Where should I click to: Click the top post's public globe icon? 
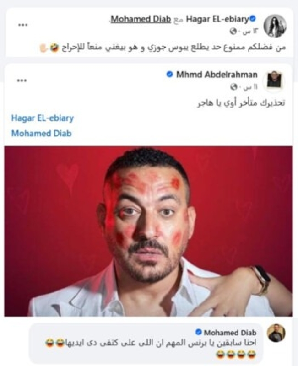click(x=233, y=31)
